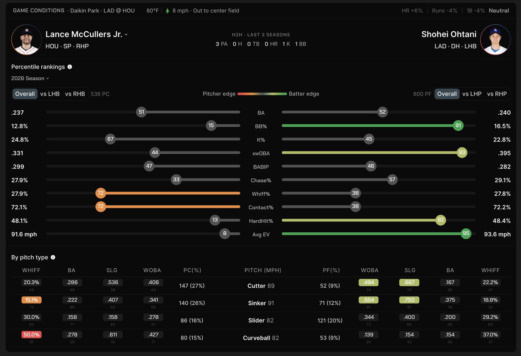
Task: Click the PF(%) column header
Action: [x=331, y=270]
